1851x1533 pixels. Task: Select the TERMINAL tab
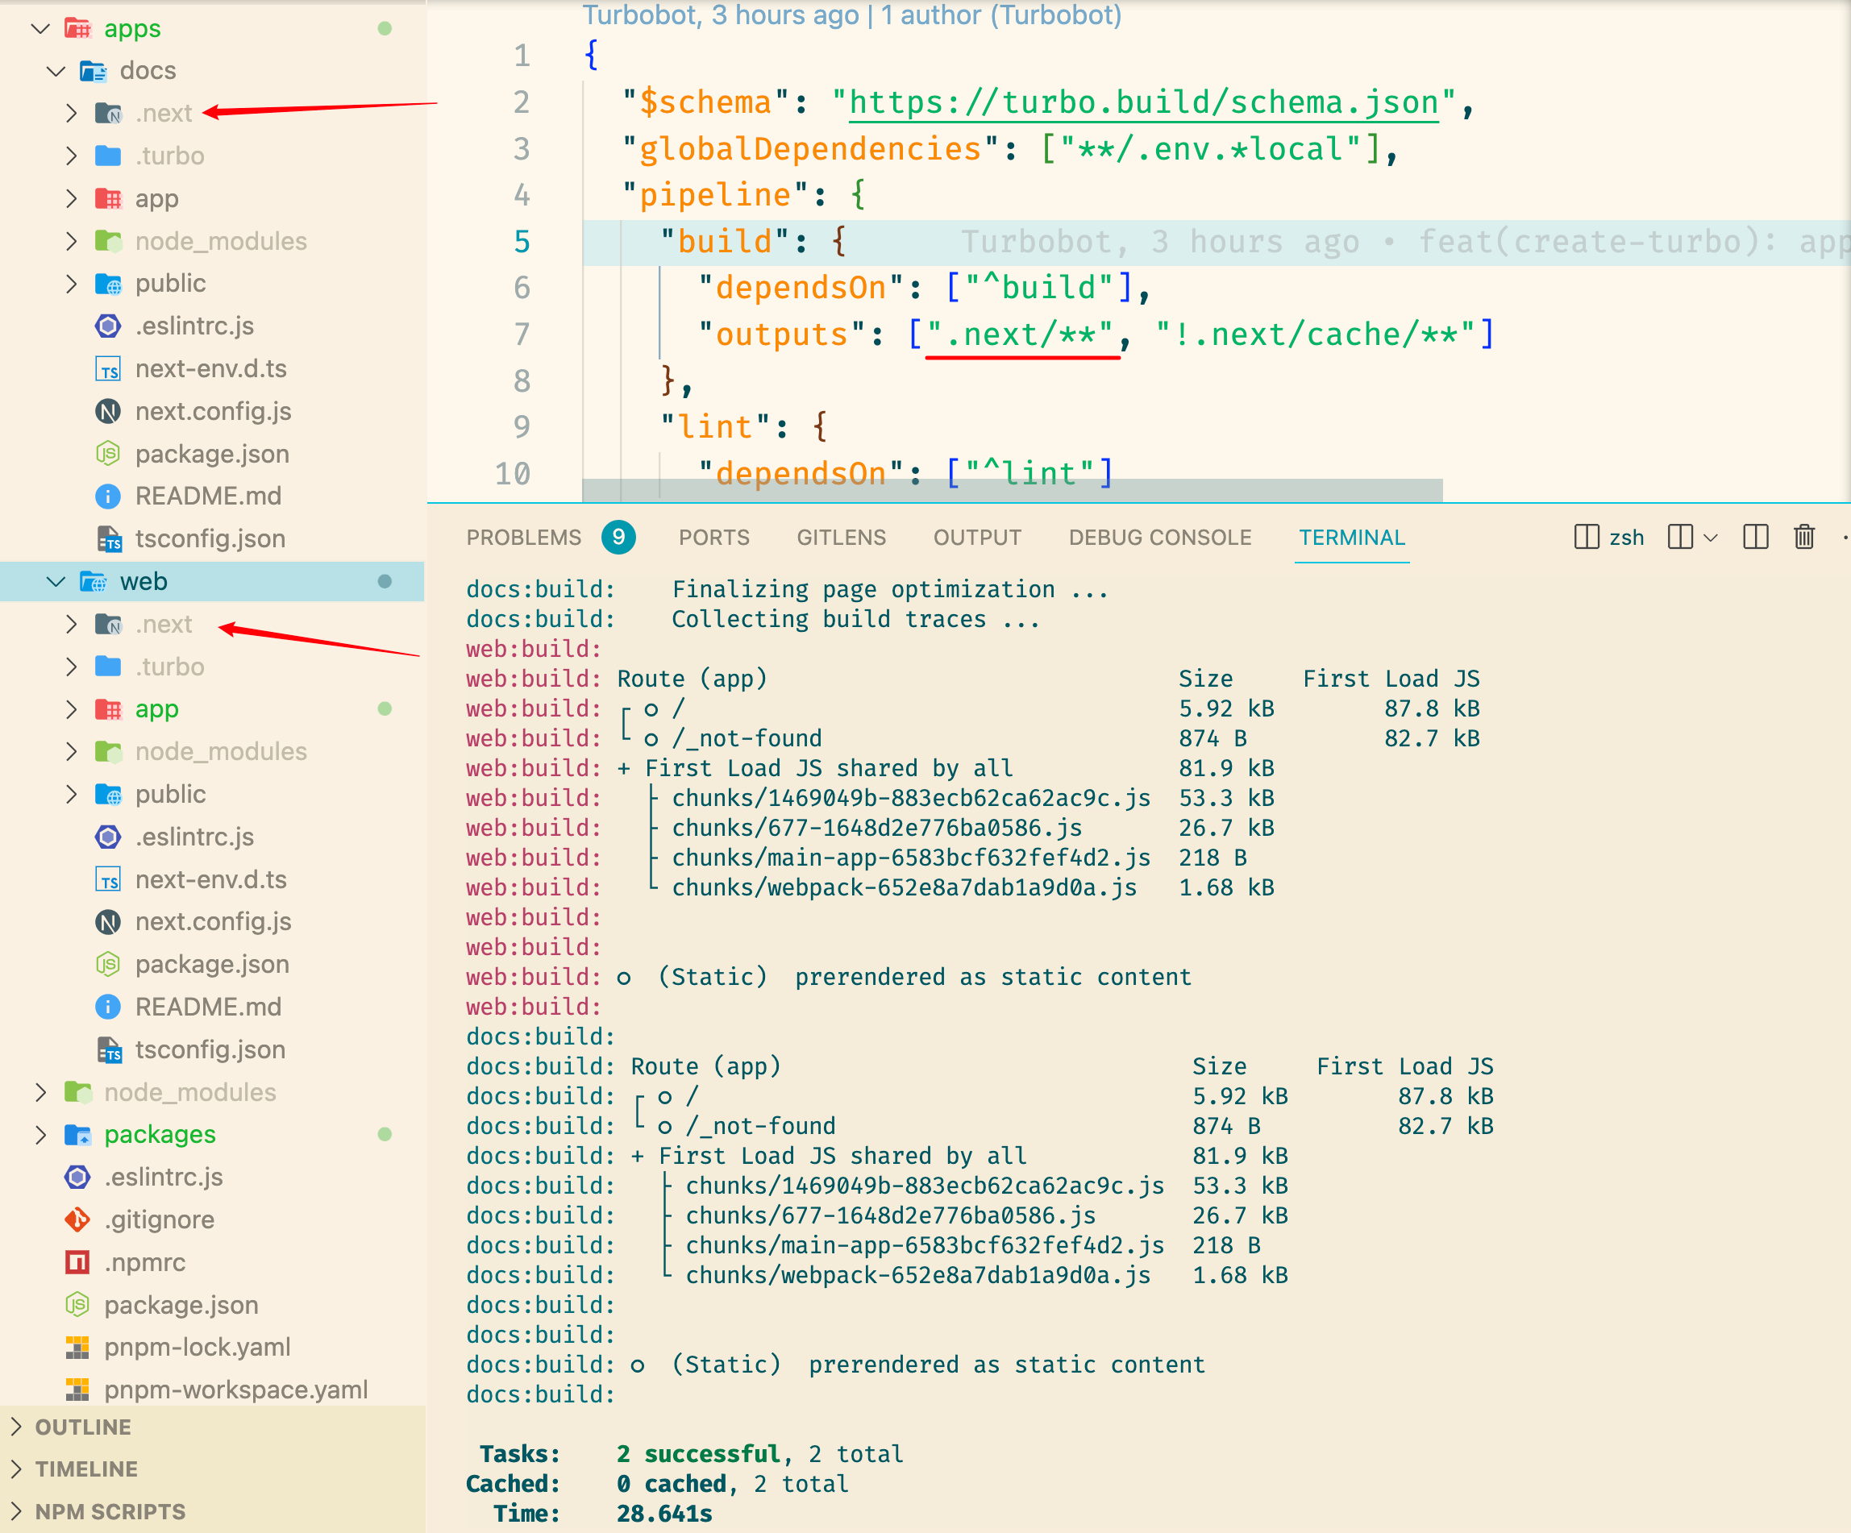(x=1351, y=538)
